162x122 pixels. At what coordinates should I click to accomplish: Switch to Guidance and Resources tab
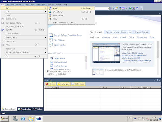coord(119,32)
